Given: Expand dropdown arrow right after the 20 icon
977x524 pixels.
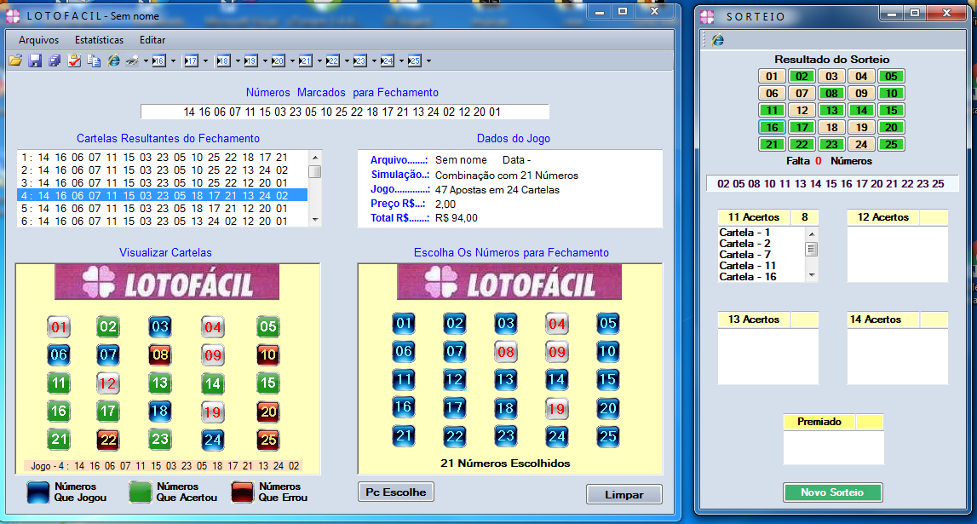Looking at the screenshot, I should click(x=292, y=61).
